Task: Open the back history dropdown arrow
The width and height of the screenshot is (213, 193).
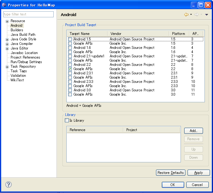Action: [x=191, y=15]
